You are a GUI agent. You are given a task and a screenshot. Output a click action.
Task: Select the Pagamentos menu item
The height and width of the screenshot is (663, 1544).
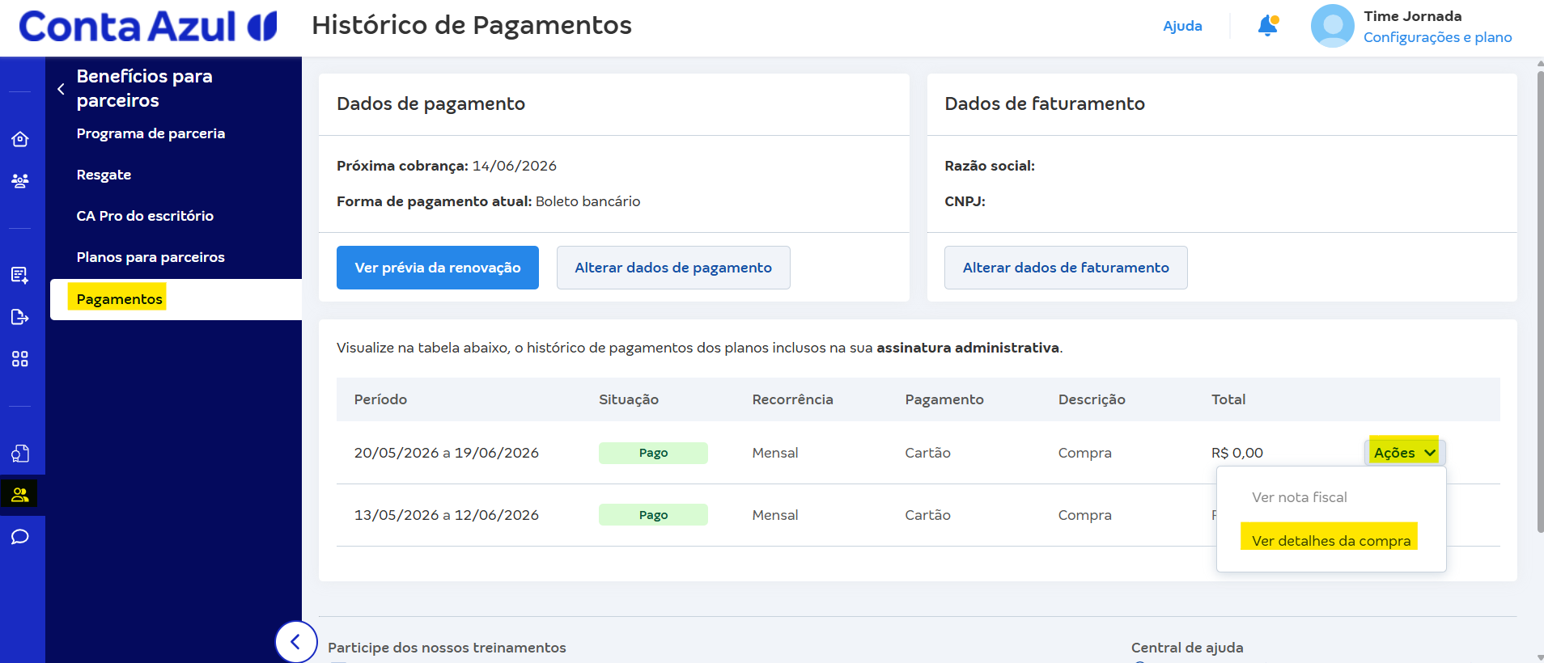[x=176, y=299]
